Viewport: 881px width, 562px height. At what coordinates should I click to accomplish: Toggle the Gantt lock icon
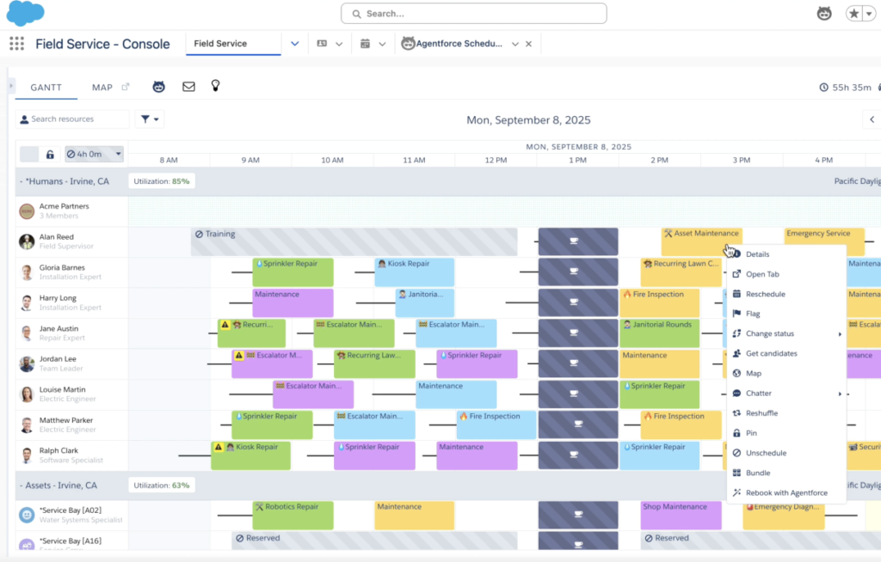point(50,155)
